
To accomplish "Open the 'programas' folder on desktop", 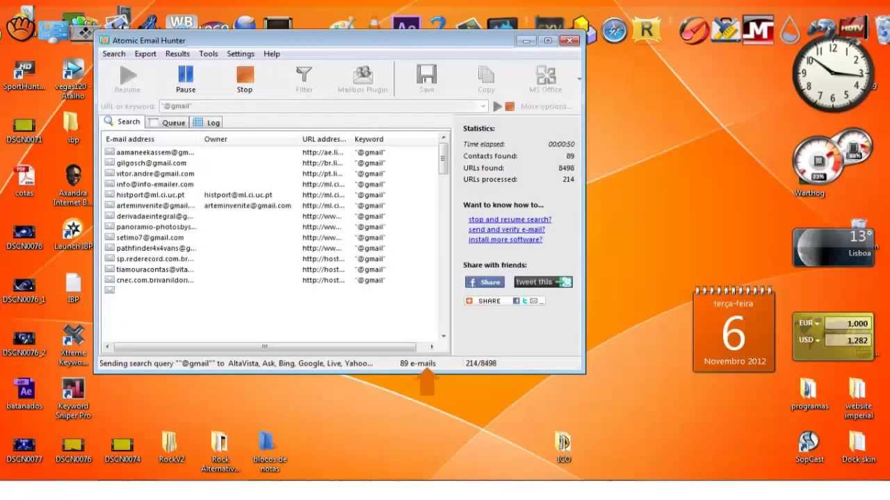I will coord(809,394).
